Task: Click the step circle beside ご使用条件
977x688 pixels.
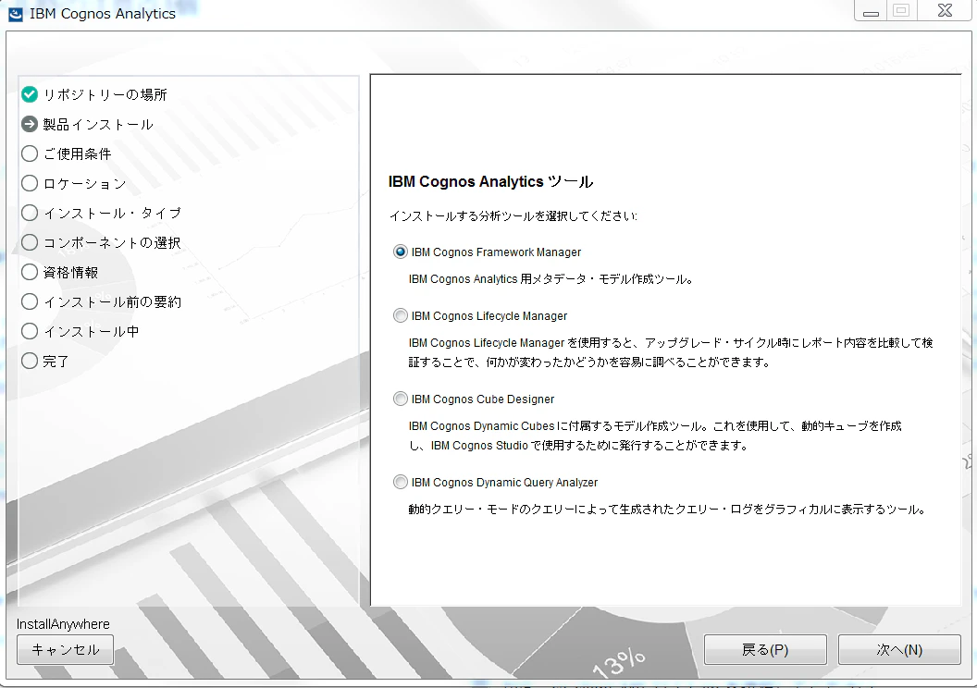Action: click(x=30, y=154)
